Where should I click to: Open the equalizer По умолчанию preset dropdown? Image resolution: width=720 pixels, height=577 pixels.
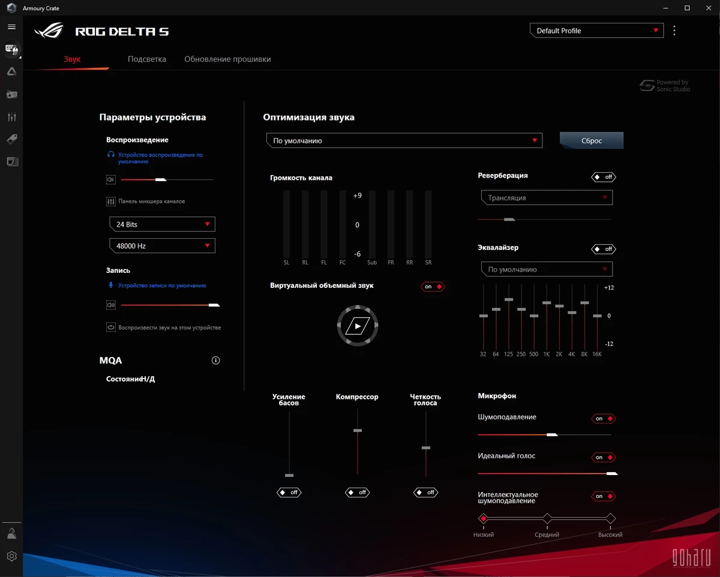[x=547, y=269]
